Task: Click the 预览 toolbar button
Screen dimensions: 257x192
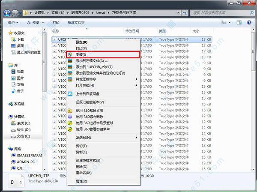Action: click(x=33, y=22)
